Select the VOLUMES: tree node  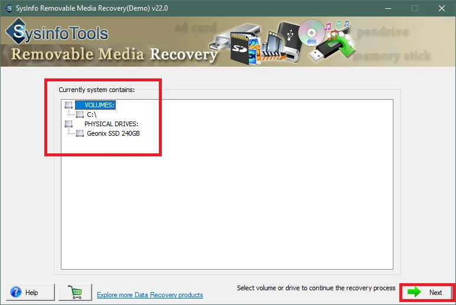point(95,105)
